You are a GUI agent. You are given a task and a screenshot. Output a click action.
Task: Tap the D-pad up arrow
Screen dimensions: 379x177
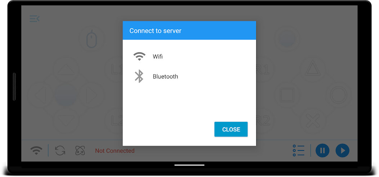(x=66, y=70)
